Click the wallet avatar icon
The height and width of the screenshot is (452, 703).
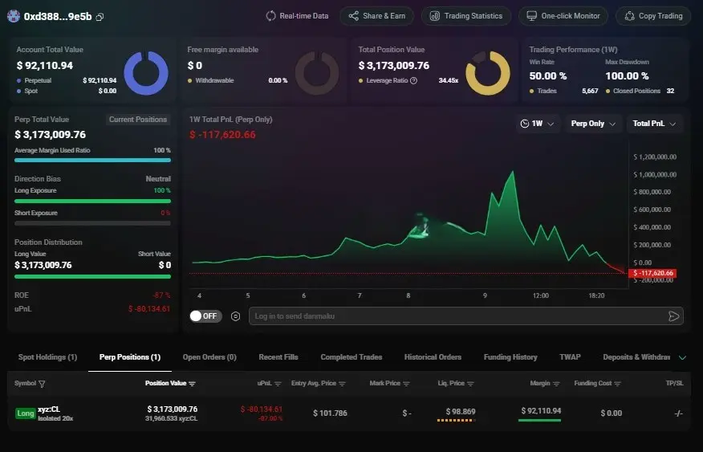pos(14,16)
